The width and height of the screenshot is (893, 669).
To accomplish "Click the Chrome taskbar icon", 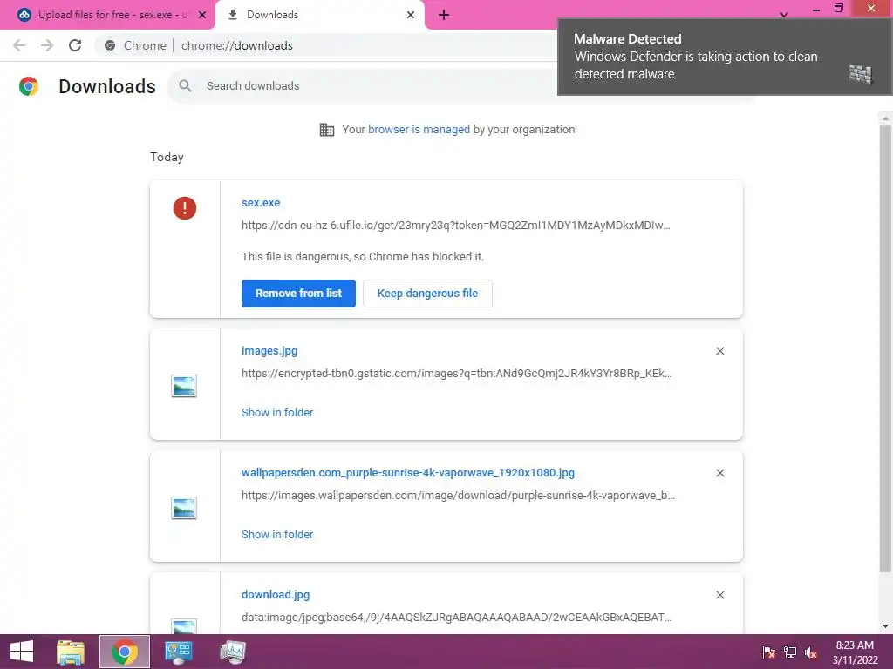I will pos(125,652).
